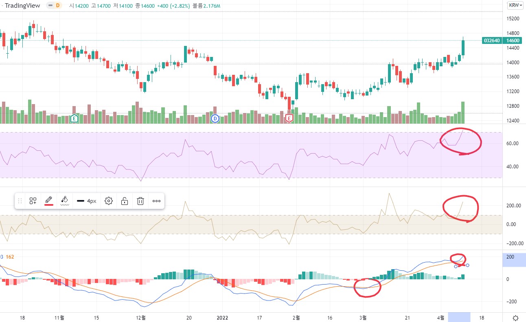Click the blue D dividend marker on chart
Viewport: 526px width, 322px height.
[x=216, y=118]
